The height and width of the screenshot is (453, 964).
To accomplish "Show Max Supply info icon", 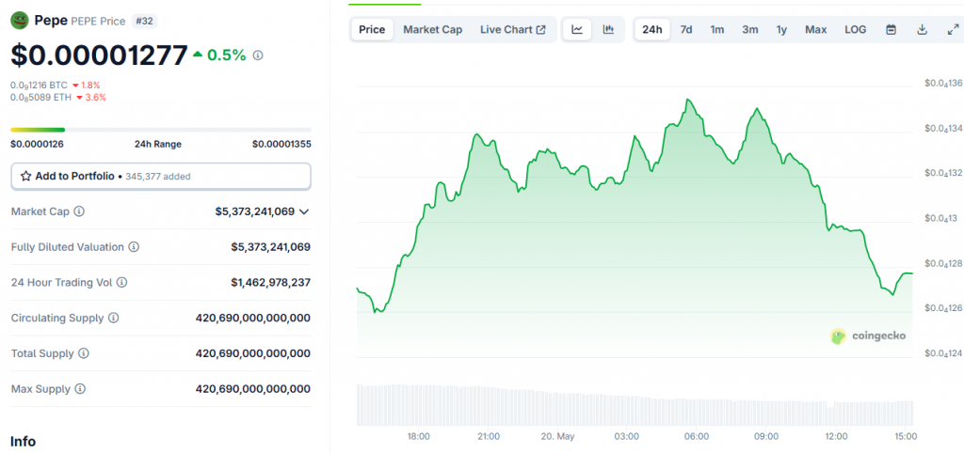I will (x=80, y=389).
